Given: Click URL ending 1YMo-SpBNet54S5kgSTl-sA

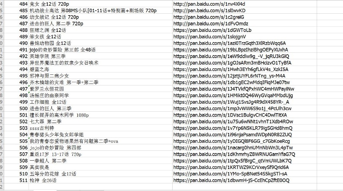Looking at the screenshot, I should tap(230, 174).
